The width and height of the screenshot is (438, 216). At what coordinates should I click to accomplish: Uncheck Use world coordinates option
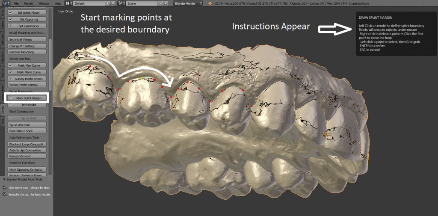click(x=4, y=188)
